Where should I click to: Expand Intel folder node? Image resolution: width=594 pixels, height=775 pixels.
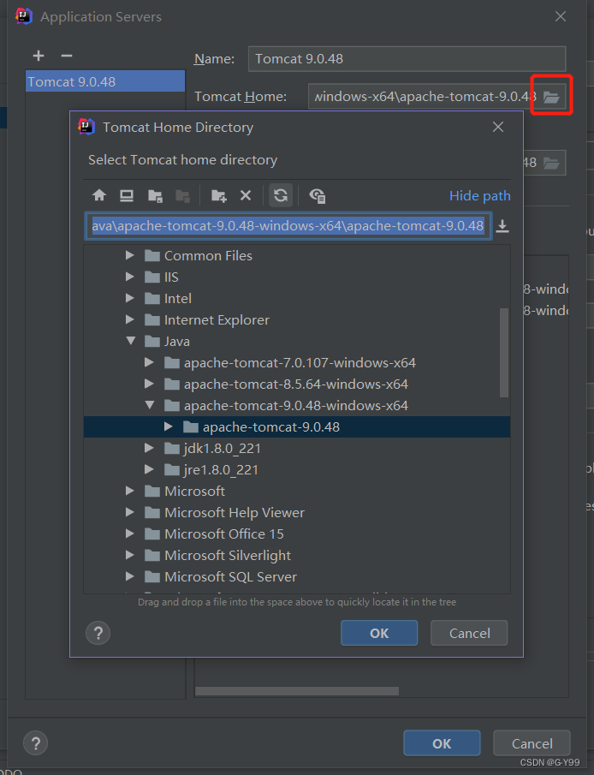tap(129, 298)
